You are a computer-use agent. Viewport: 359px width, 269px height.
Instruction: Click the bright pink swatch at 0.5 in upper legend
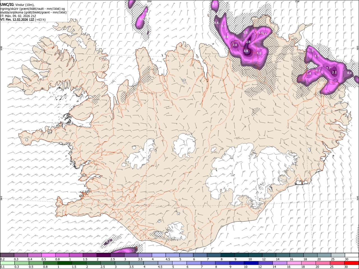pyautogui.click(x=48, y=255)
